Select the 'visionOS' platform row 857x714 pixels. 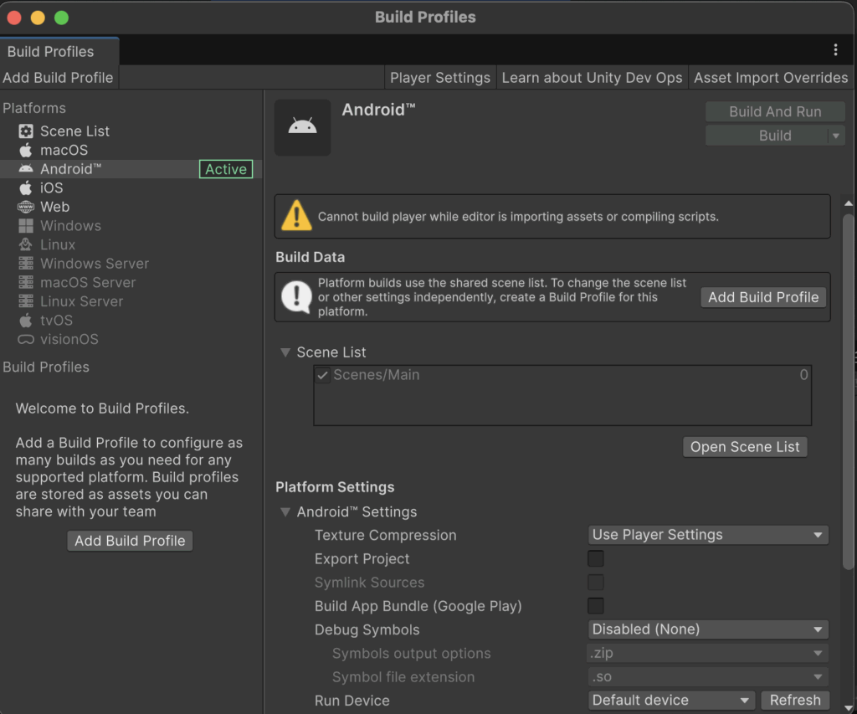tap(131, 340)
